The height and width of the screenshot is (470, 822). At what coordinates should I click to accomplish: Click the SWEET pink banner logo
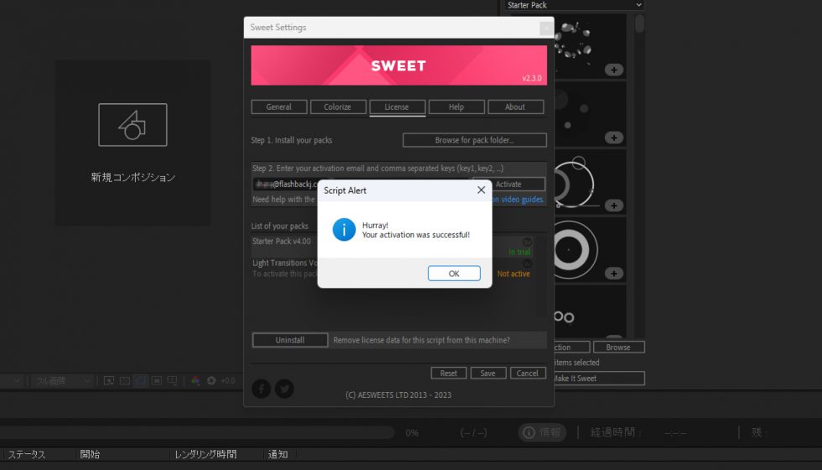pos(398,65)
